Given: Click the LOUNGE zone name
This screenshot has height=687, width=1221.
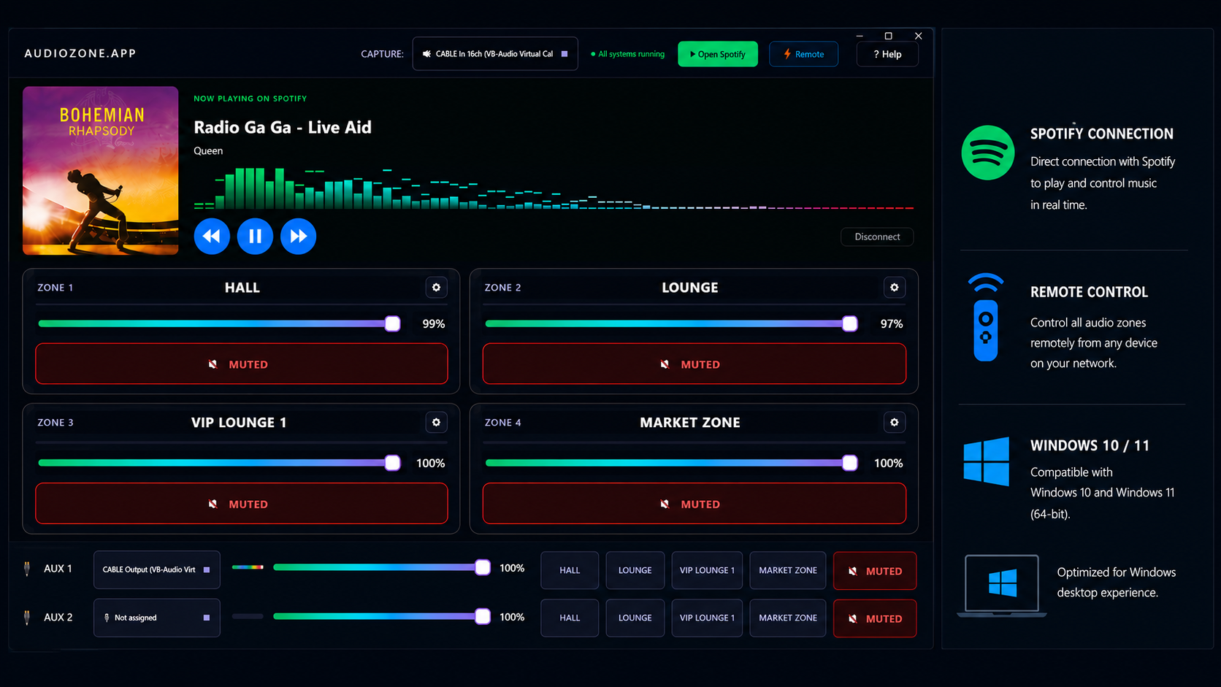Looking at the screenshot, I should [689, 288].
